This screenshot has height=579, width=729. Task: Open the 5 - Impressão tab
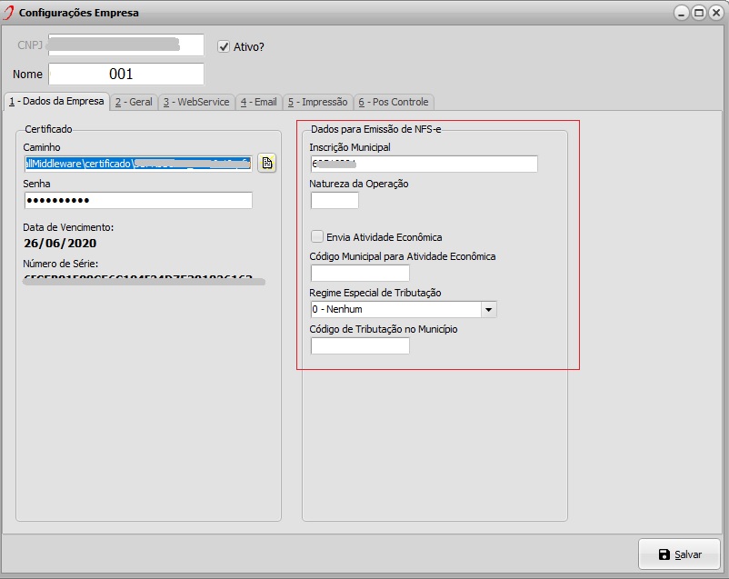(x=317, y=103)
